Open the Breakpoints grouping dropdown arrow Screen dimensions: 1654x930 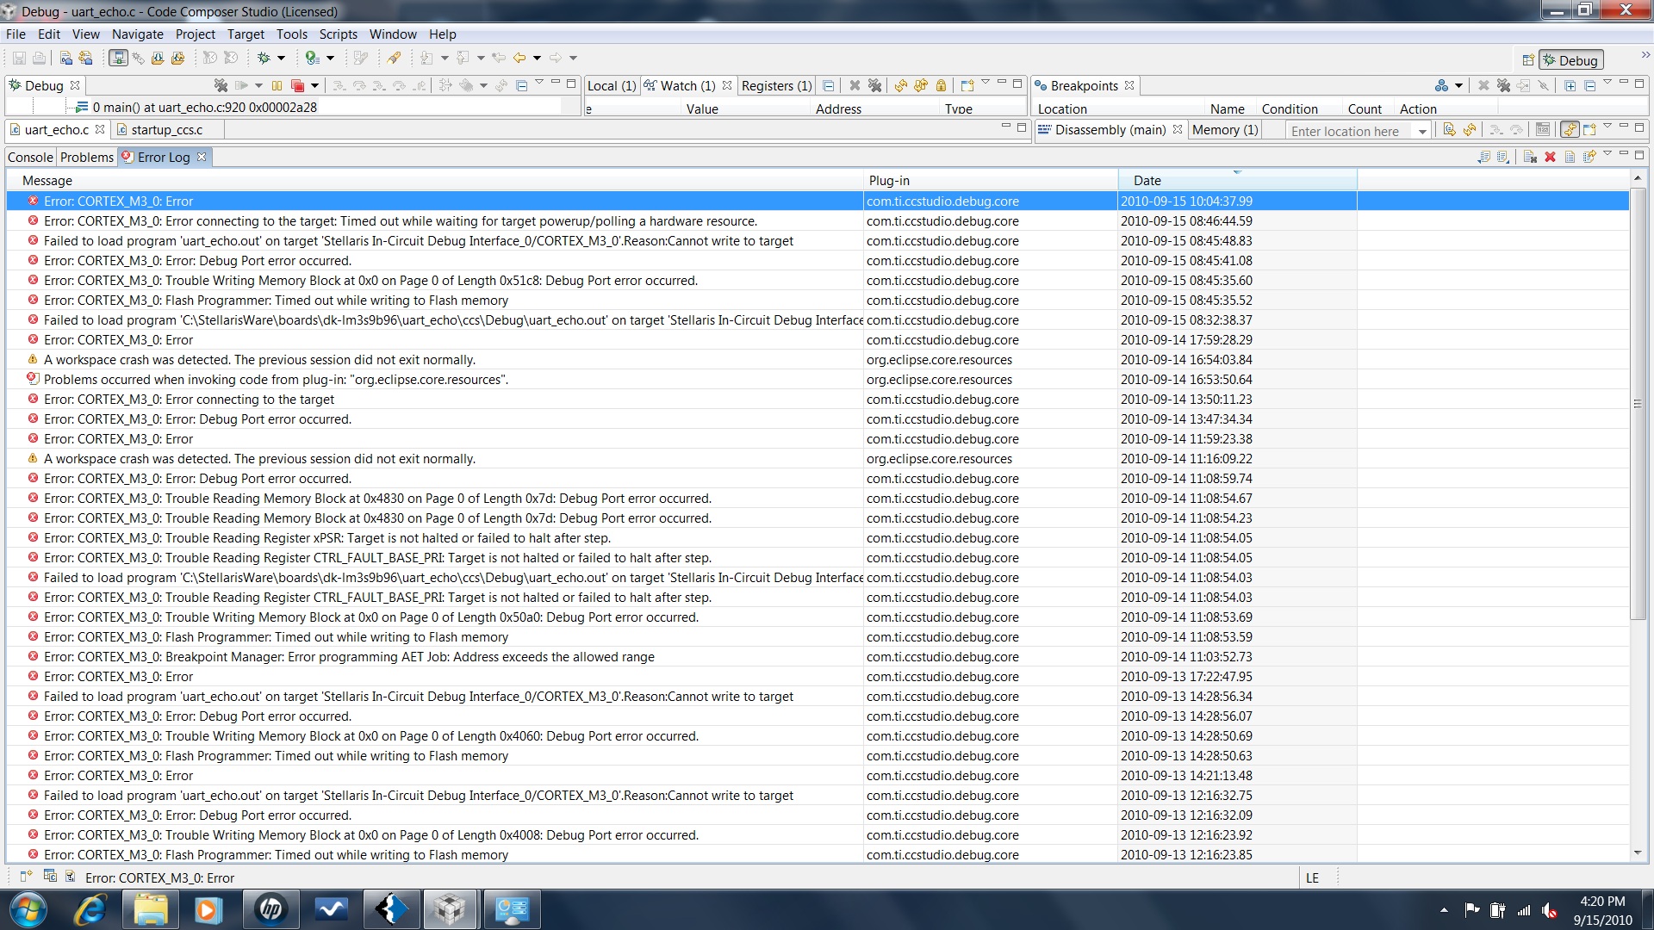[x=1458, y=85]
